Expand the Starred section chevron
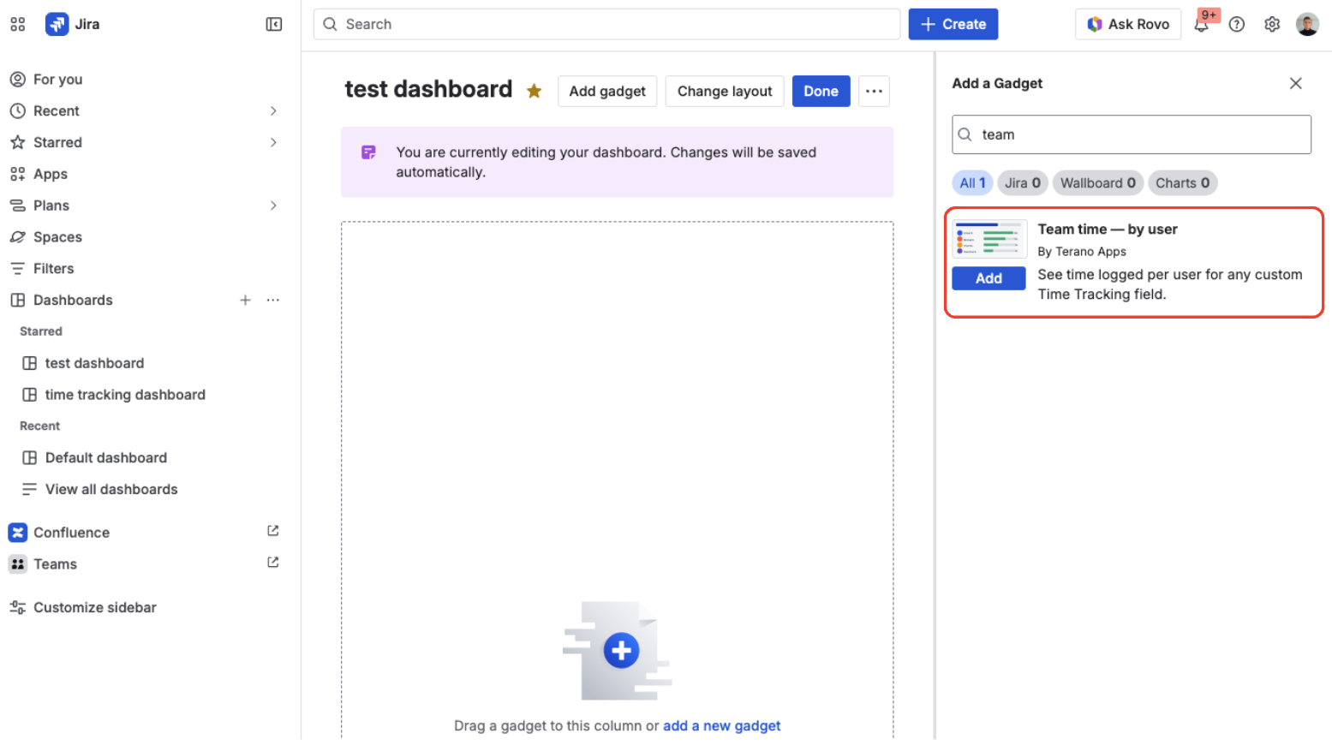 (273, 142)
